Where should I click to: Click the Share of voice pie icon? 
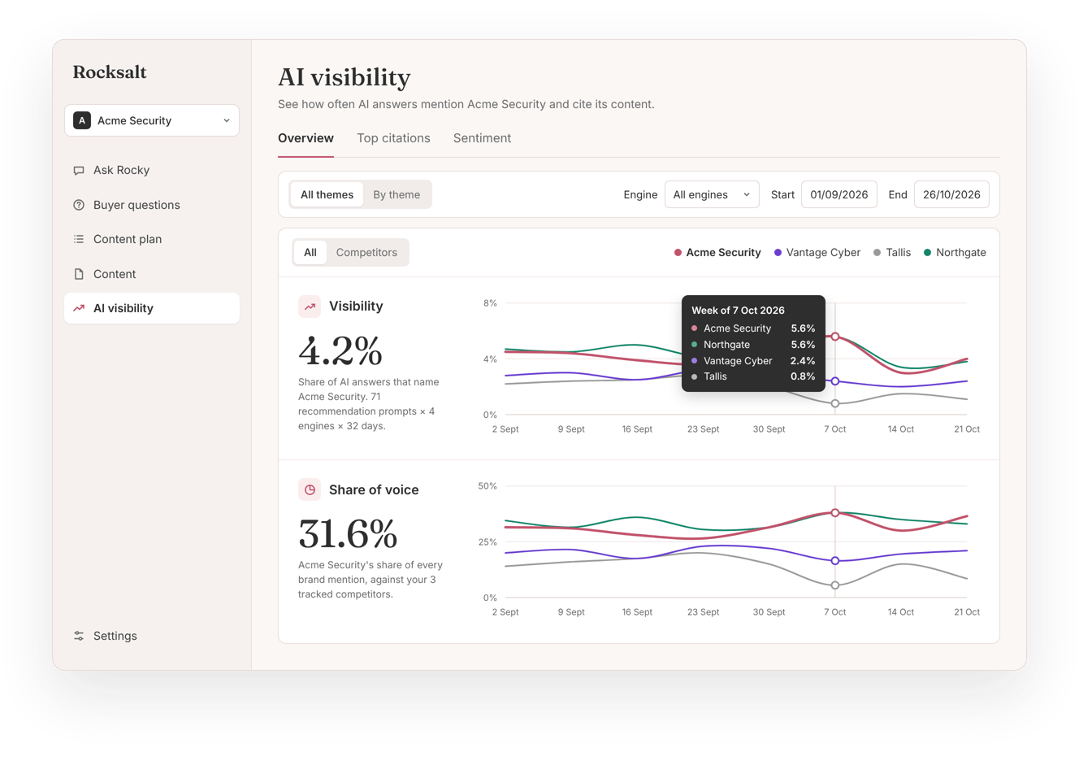(310, 489)
